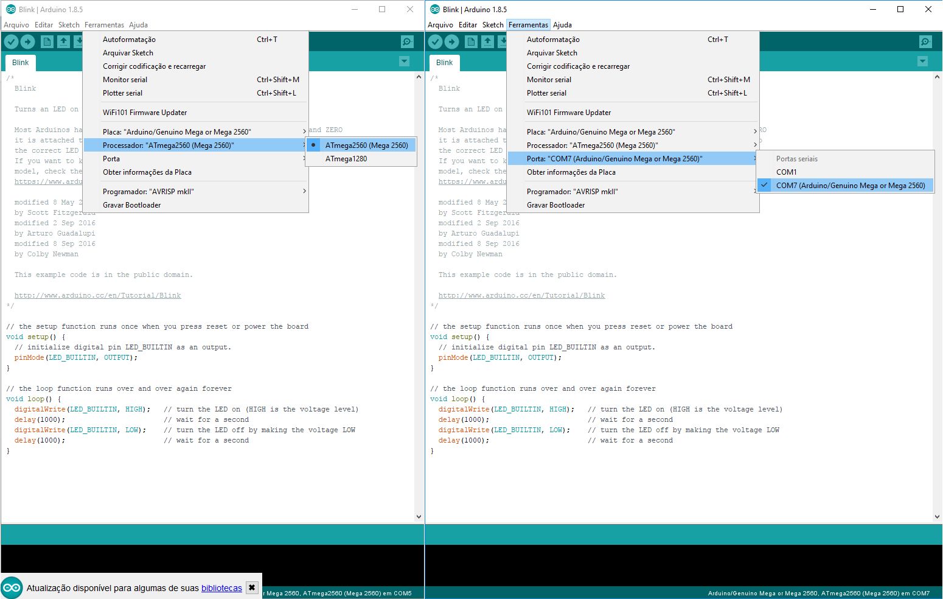943x599 pixels.
Task: Click 'void loop()' line in right editor
Action: [458, 399]
